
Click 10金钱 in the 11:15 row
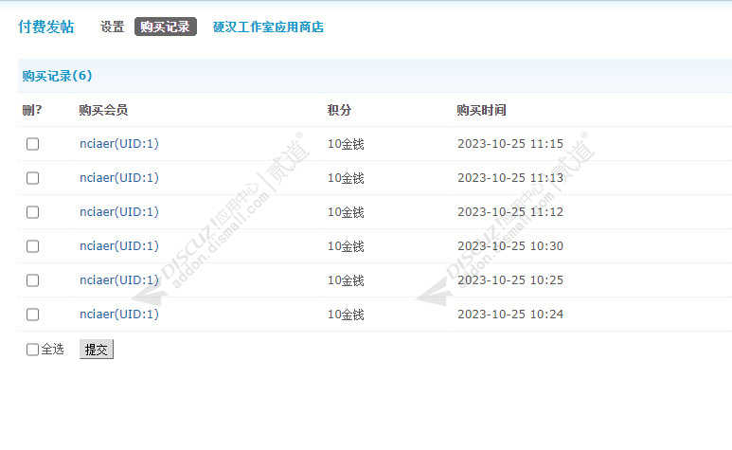click(346, 144)
